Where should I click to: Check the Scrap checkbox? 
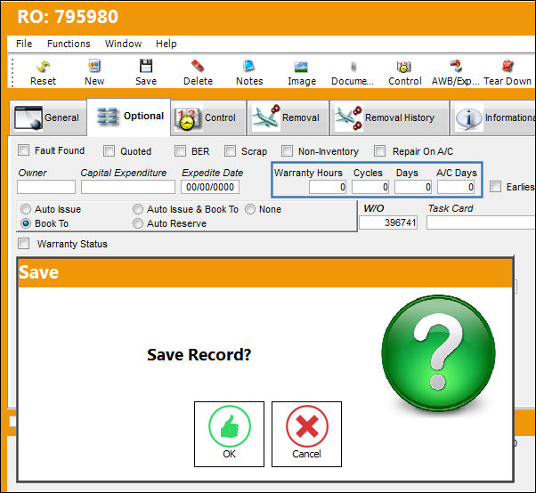coord(230,150)
